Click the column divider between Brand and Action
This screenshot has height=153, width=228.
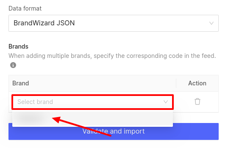point(176,83)
